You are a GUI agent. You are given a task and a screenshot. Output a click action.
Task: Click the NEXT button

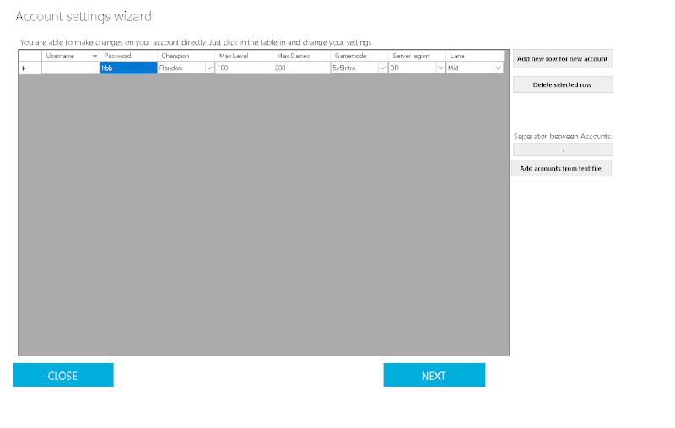click(435, 375)
